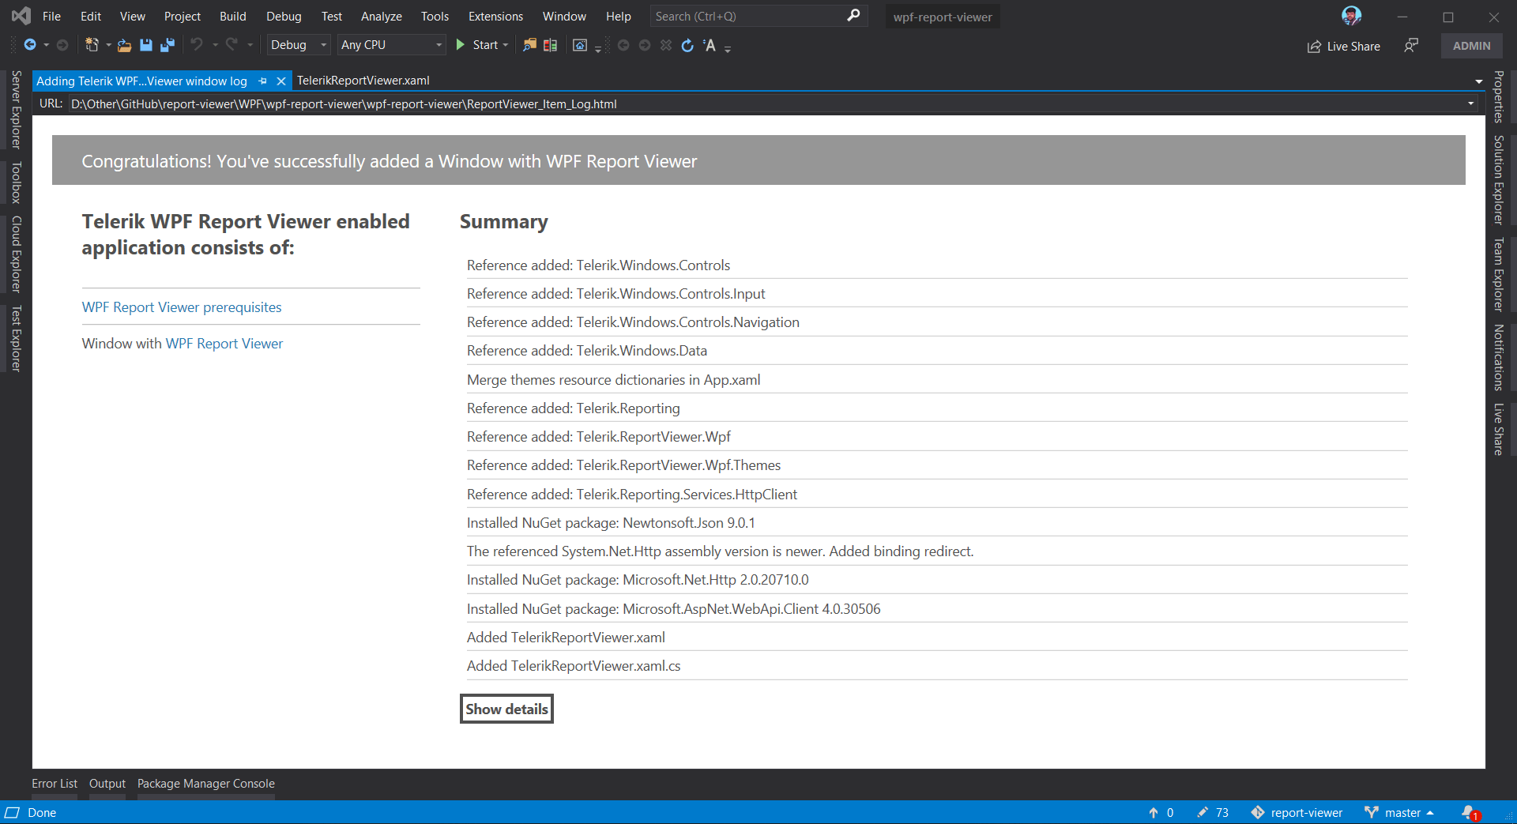Click the search magnifier icon
1517x824 pixels.
[853, 16]
